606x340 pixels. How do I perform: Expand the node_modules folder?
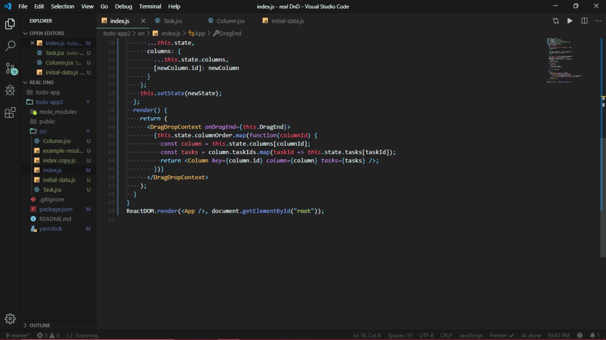(x=58, y=112)
